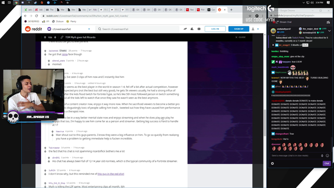334x188 pixels.
Task: Switch to the Nike browser tab
Action: [x=93, y=10]
